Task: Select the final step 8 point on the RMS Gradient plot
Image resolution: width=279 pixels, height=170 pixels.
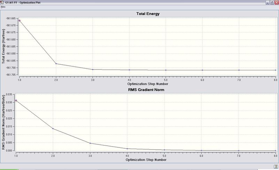Action: point(276,150)
